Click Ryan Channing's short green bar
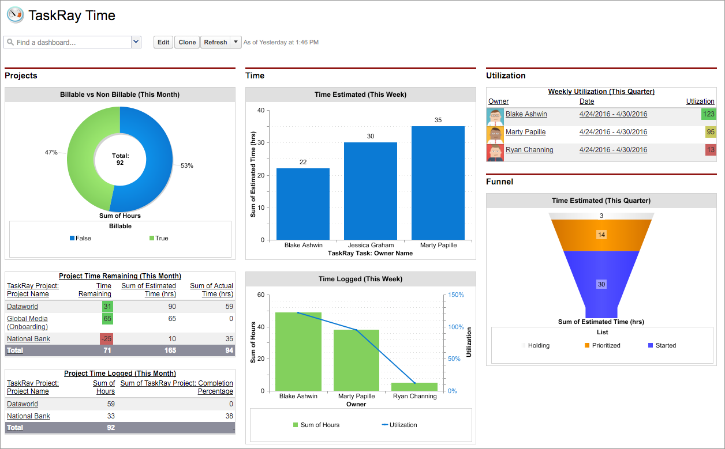Viewport: 725px width, 449px height. [414, 387]
